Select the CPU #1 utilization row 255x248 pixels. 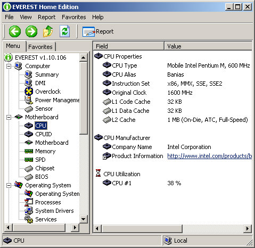pyautogui.click(x=172, y=183)
